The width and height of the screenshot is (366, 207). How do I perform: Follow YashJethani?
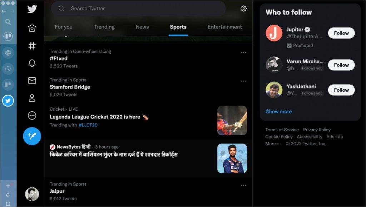pyautogui.click(x=341, y=90)
